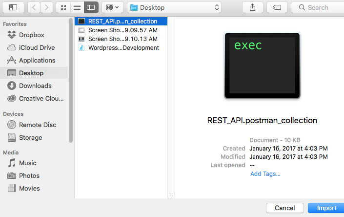344x217 pixels.
Task: Click the Dropbox sidebar icon
Action: pos(12,35)
